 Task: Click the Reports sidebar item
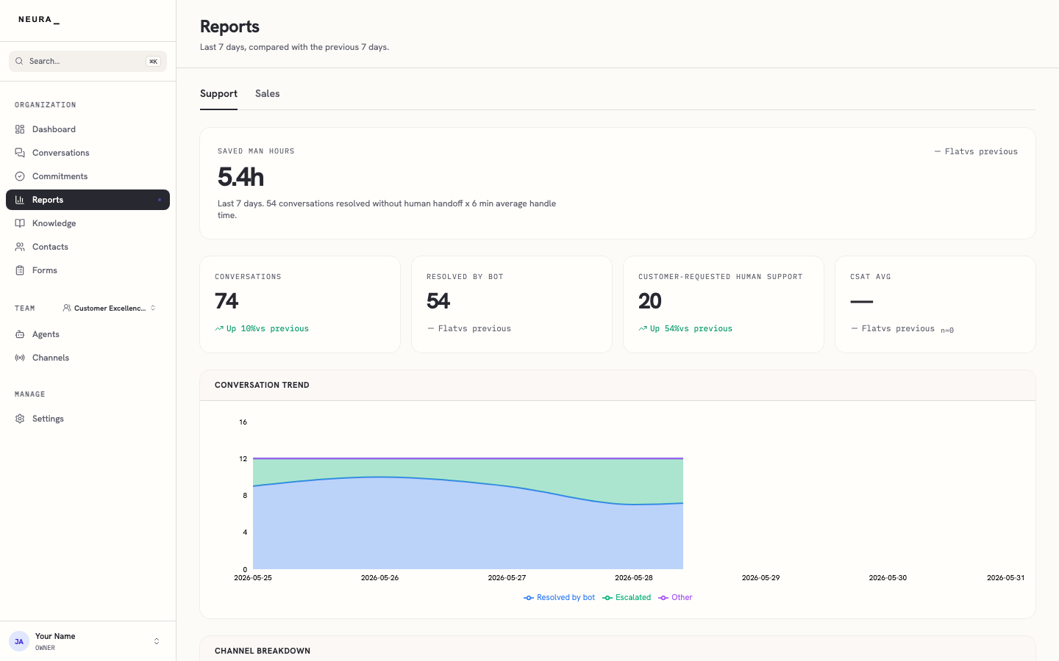(88, 200)
